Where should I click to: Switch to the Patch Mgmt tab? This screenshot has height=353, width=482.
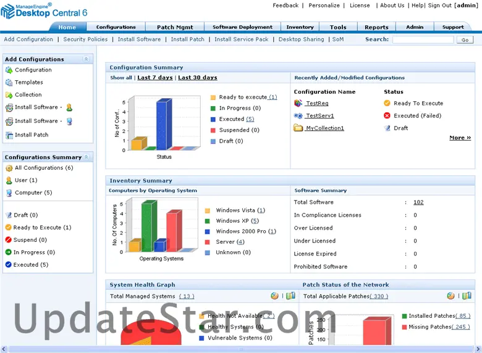[175, 27]
